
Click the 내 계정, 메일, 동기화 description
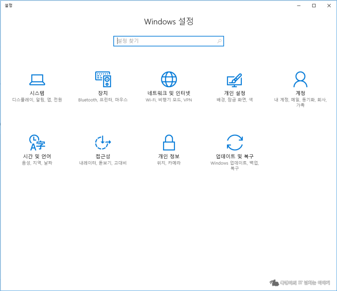pos(300,102)
